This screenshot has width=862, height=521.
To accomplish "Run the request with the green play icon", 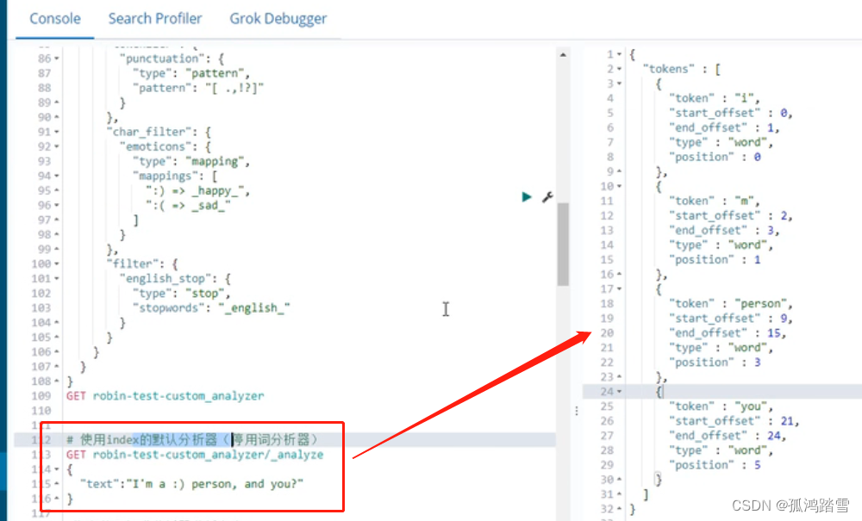I will click(x=526, y=196).
